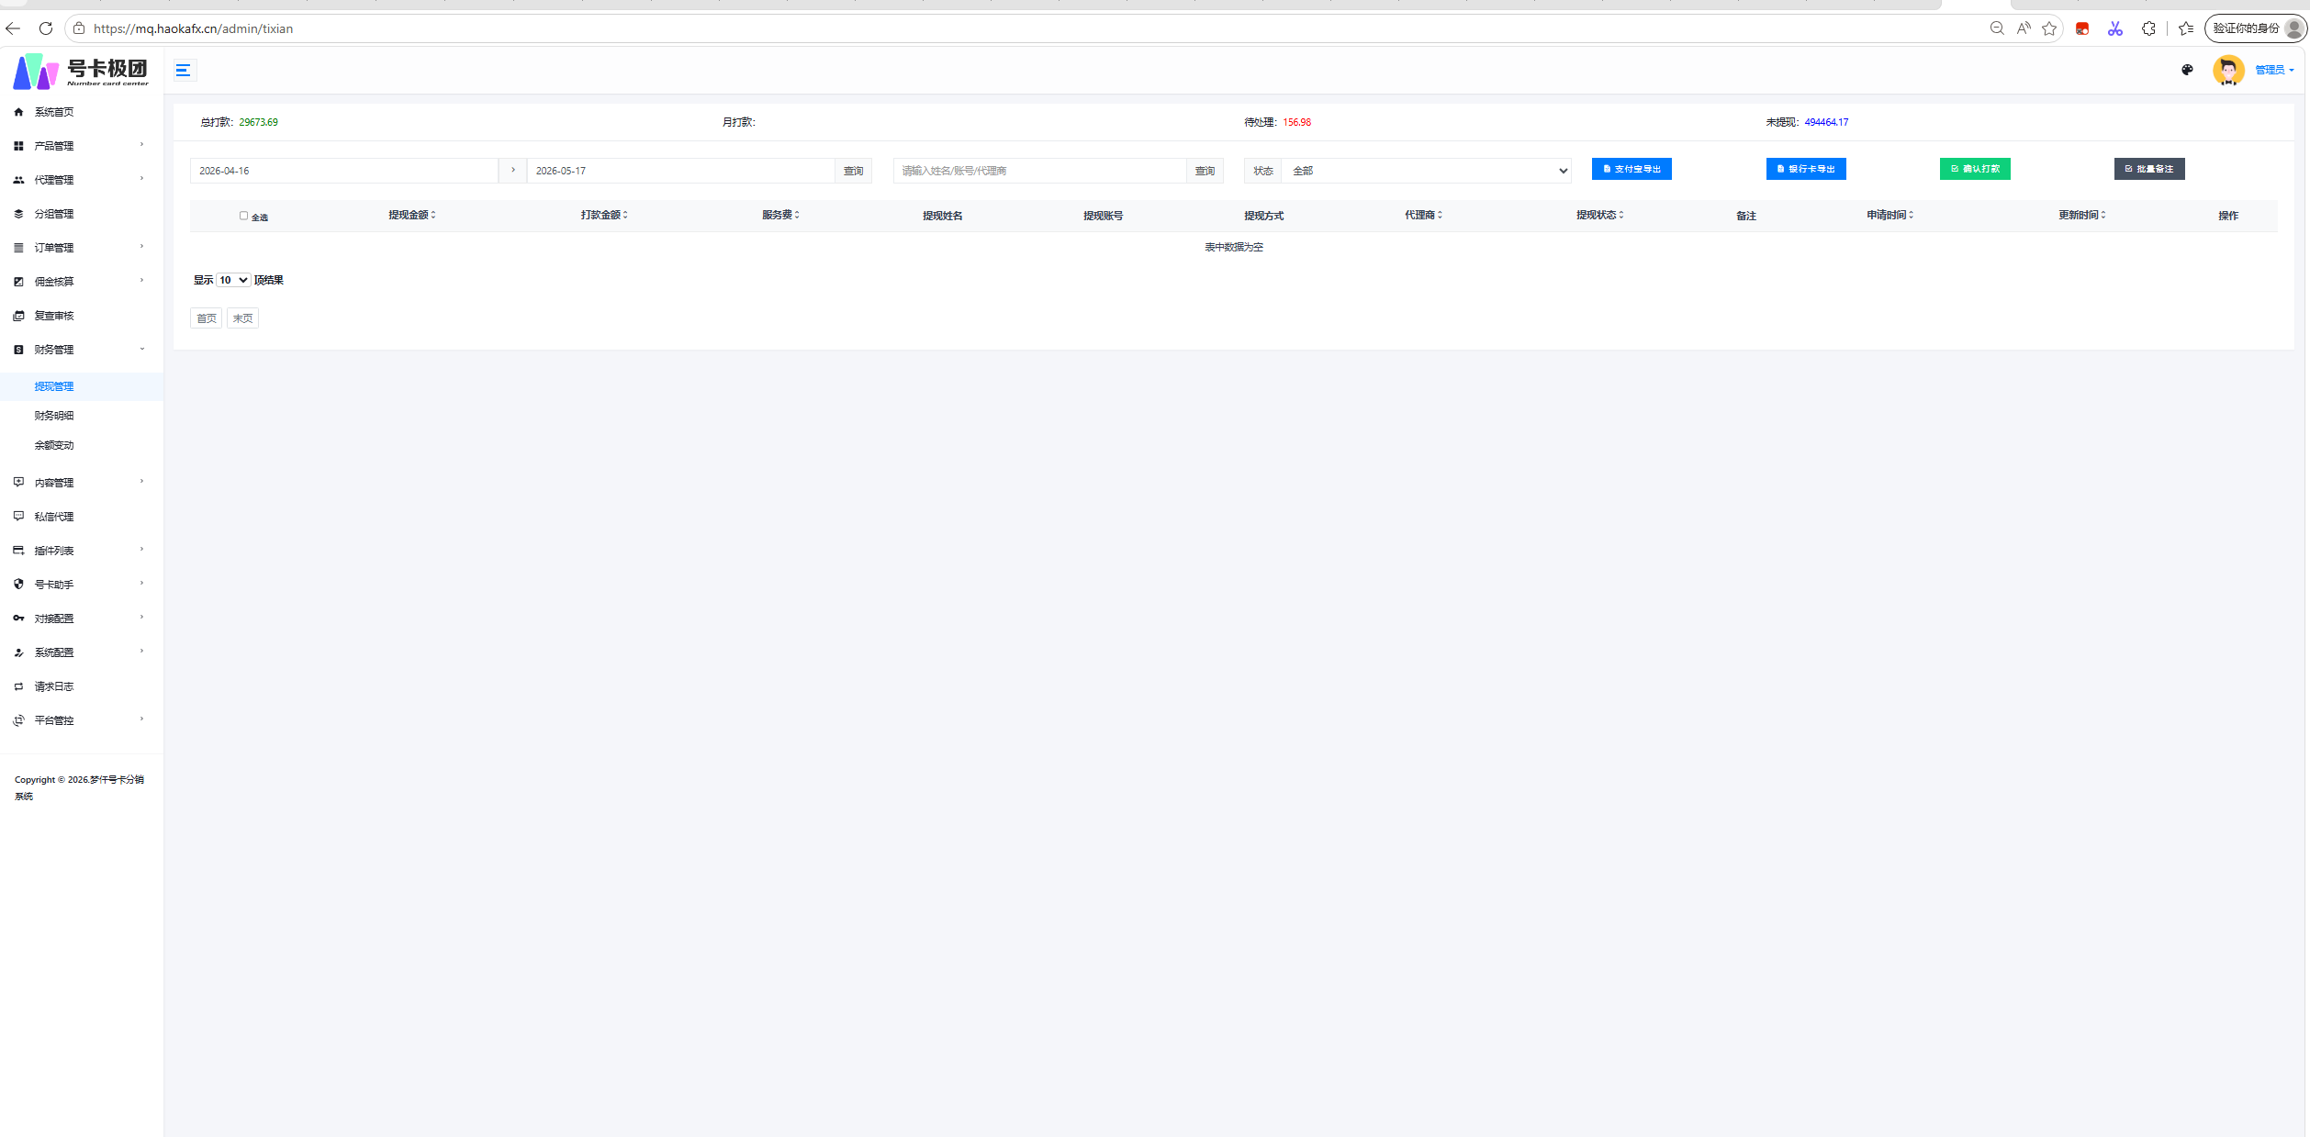Image resolution: width=2310 pixels, height=1137 pixels.
Task: Click the 查询 button beside the date range
Action: click(x=853, y=171)
